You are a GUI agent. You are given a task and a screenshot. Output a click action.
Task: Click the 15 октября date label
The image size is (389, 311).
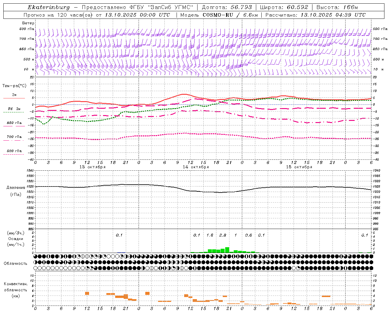tap(299, 167)
